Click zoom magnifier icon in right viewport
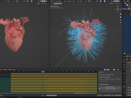Image resolution: width=131 pixels, height=98 pixels. (x=120, y=14)
